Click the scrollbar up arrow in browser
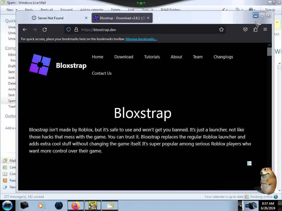Image resolution: width=282 pixels, height=211 pixels. pyautogui.click(x=269, y=45)
